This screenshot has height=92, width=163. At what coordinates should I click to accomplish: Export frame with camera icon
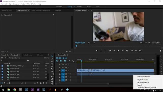140,51
